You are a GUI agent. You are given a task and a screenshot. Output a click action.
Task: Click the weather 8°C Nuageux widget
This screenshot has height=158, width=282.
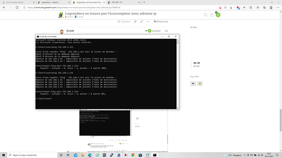pyautogui.click(x=233, y=155)
